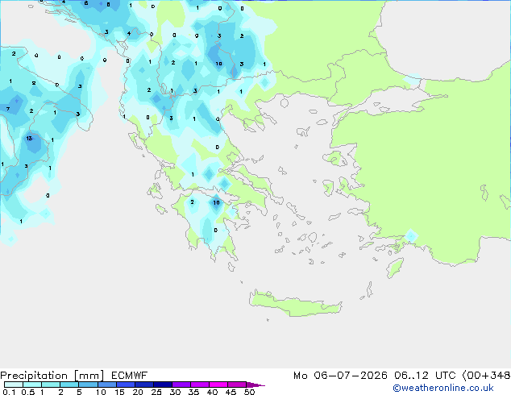The height and width of the screenshot is (395, 511).
Task: Click the date 'Mo 06-07-2026'
Action: [x=340, y=376]
